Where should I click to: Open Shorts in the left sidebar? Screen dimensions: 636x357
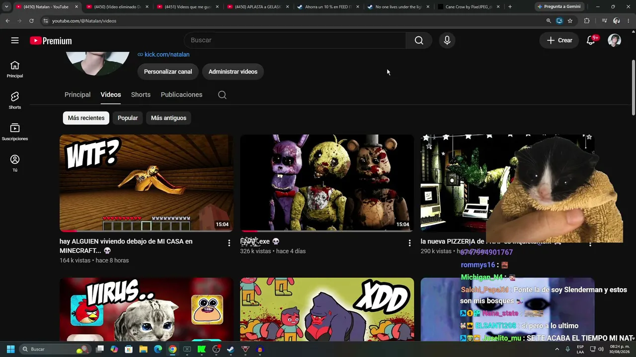pyautogui.click(x=15, y=101)
